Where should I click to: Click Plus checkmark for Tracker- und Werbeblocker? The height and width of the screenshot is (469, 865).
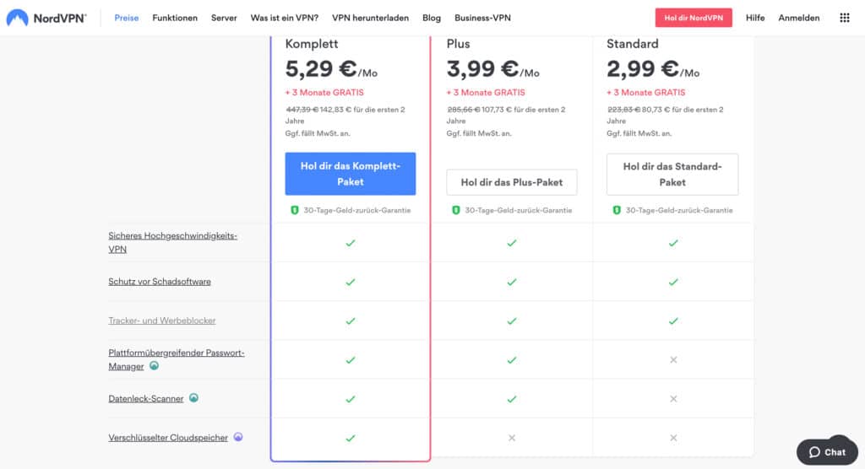pyautogui.click(x=512, y=321)
